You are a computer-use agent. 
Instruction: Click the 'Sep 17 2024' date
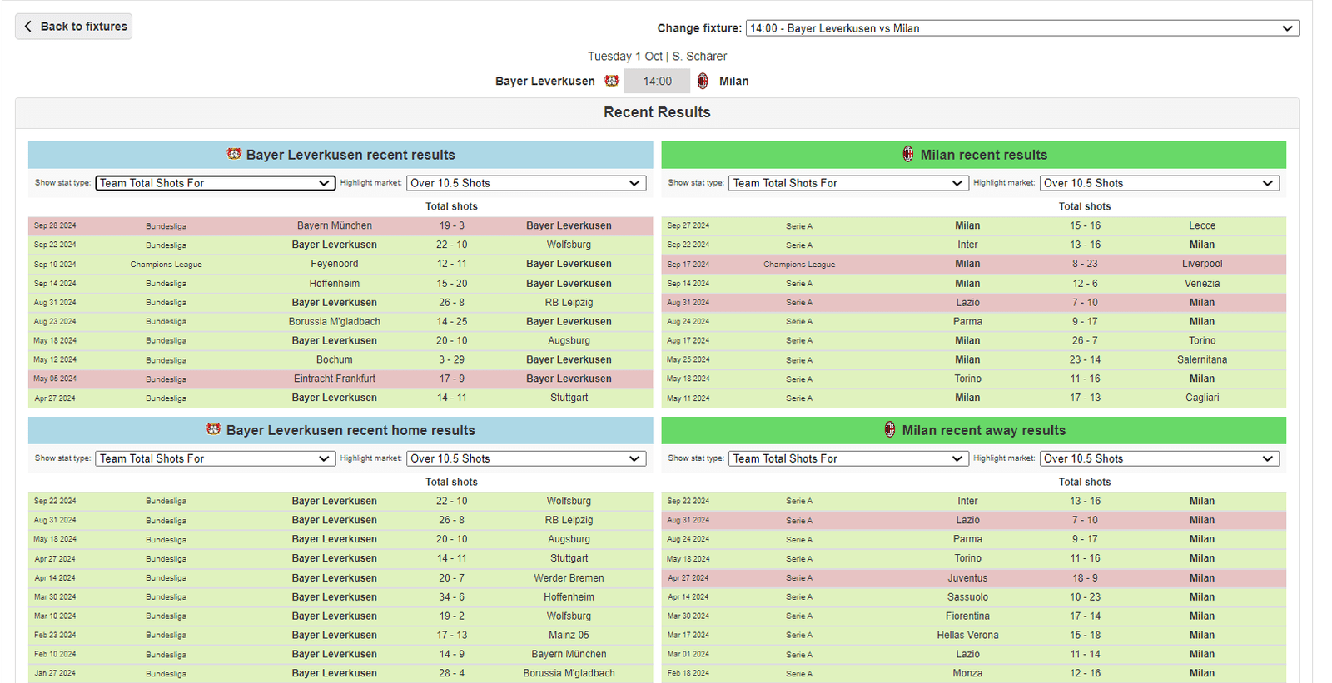click(688, 264)
